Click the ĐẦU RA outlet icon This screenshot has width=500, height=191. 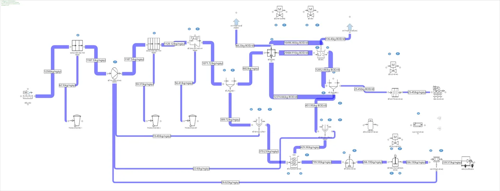(x=437, y=92)
